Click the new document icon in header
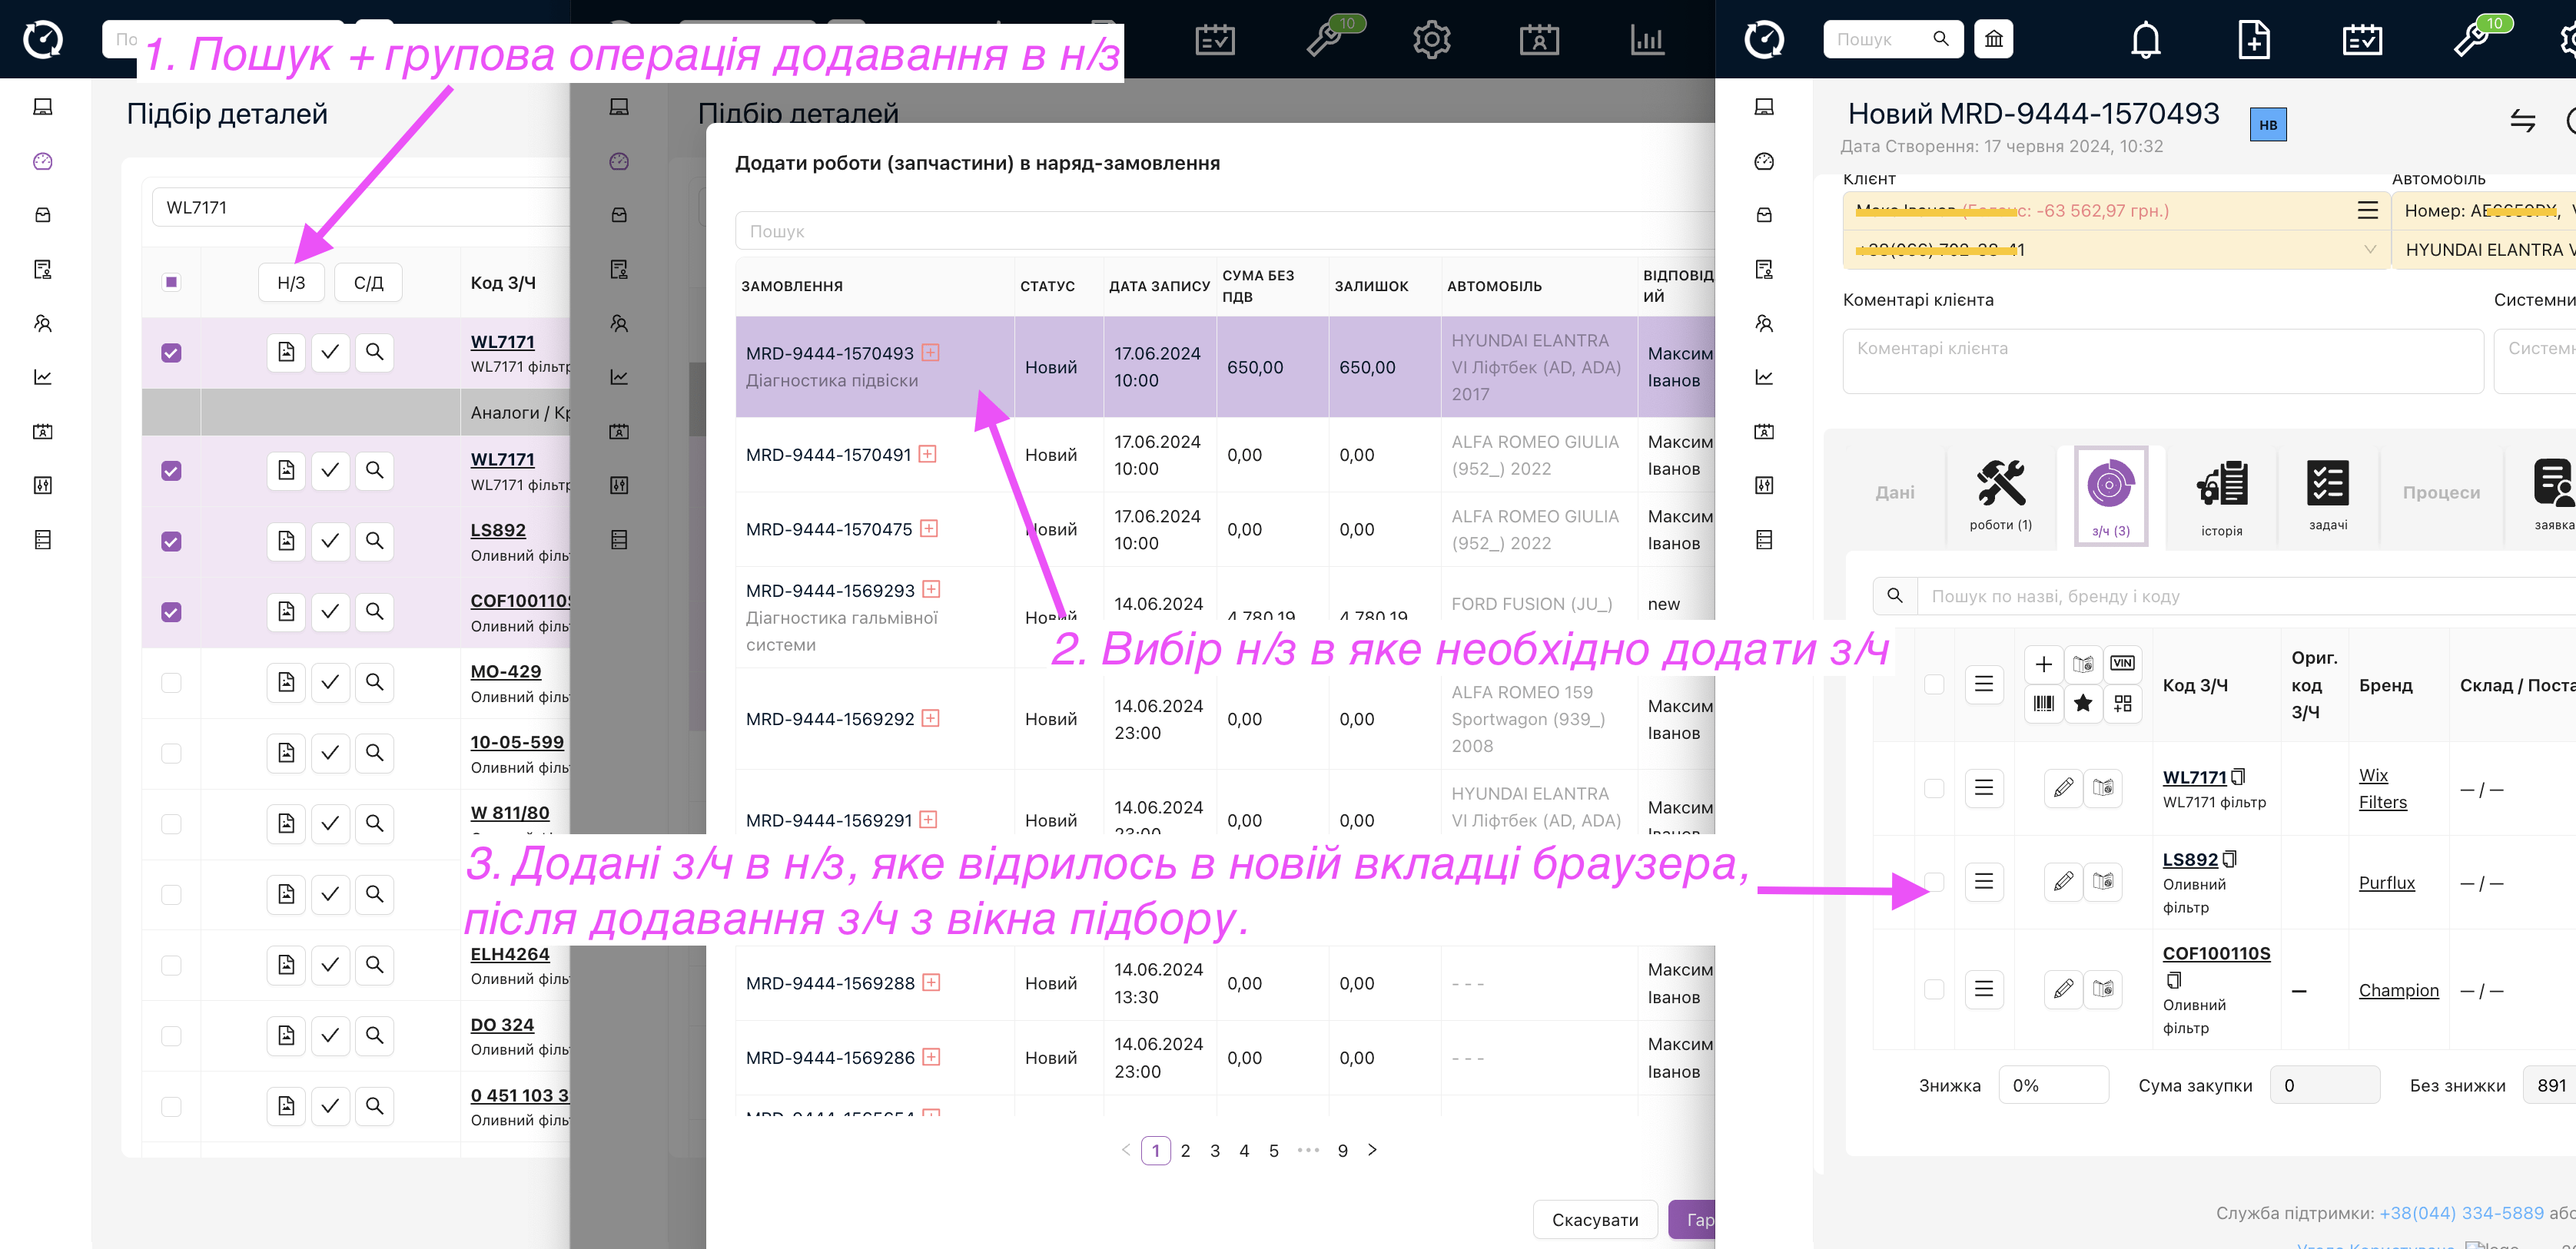 coord(2253,40)
